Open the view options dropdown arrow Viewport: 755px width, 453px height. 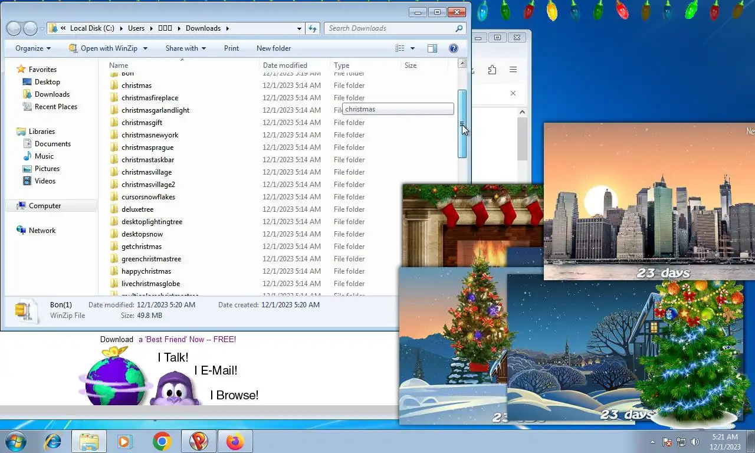412,48
